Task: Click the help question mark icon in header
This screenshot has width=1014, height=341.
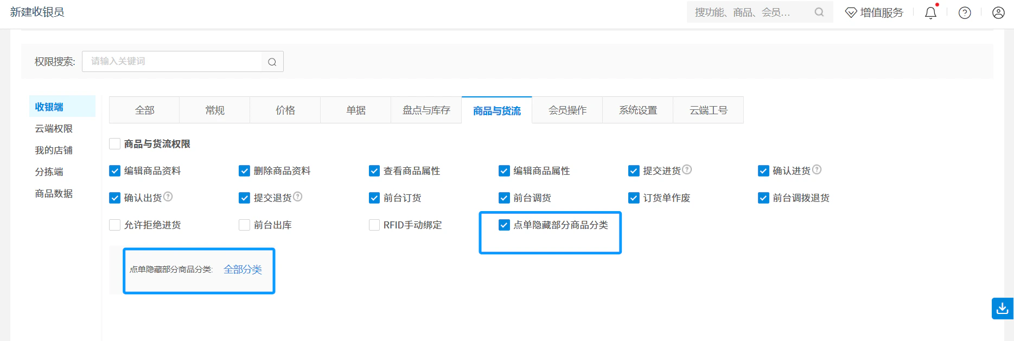Action: [965, 12]
